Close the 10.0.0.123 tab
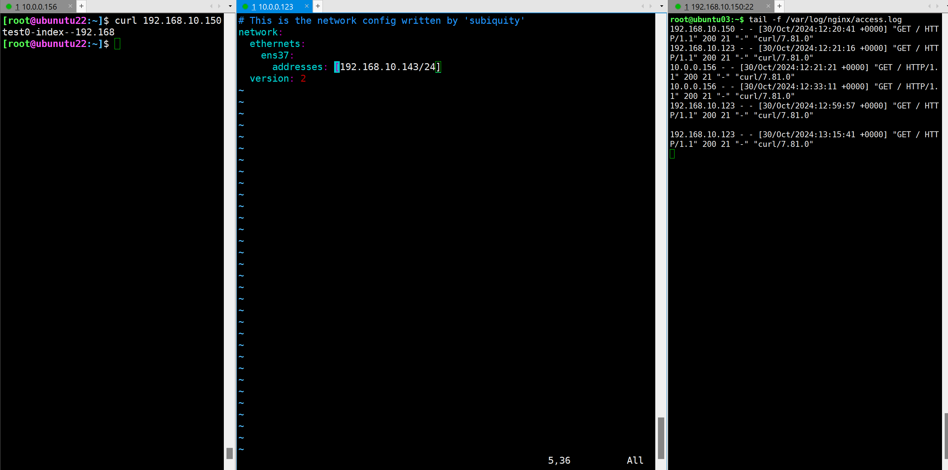The width and height of the screenshot is (948, 470). click(307, 6)
